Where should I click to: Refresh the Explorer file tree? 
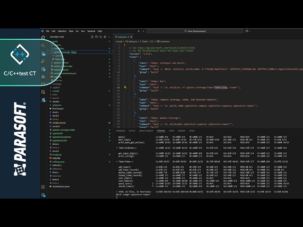click(x=101, y=37)
